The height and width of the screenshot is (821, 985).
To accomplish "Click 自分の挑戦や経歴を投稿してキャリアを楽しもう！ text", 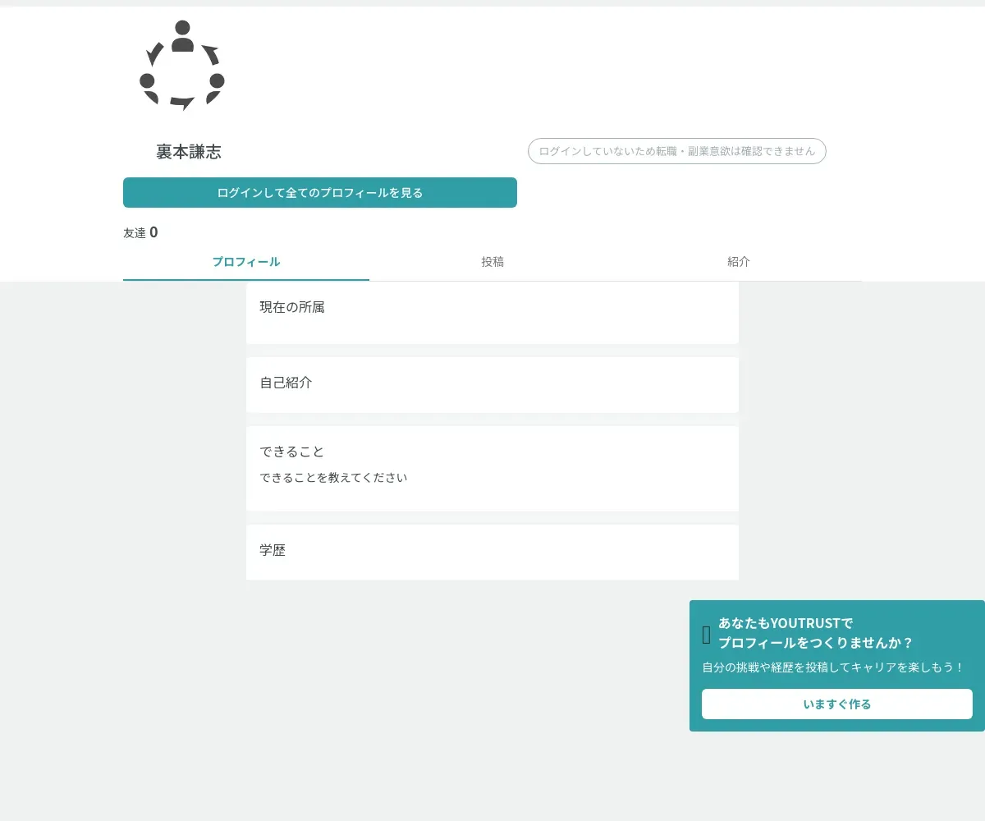I will 833,667.
